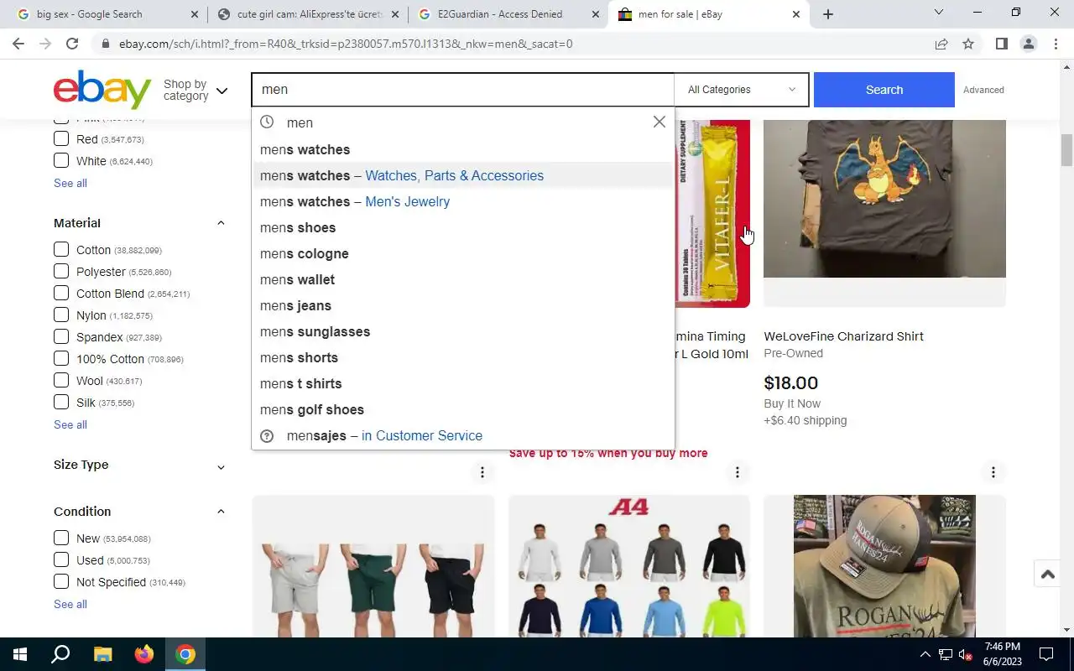Viewport: 1074px width, 671px height.
Task: Open the Rogan hat product thumbnail
Action: coord(884,566)
